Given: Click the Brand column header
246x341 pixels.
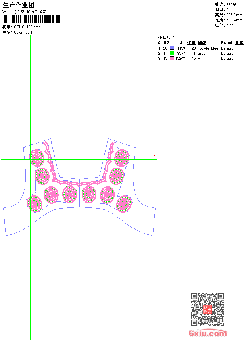Looking at the screenshot, I should coord(227,43).
